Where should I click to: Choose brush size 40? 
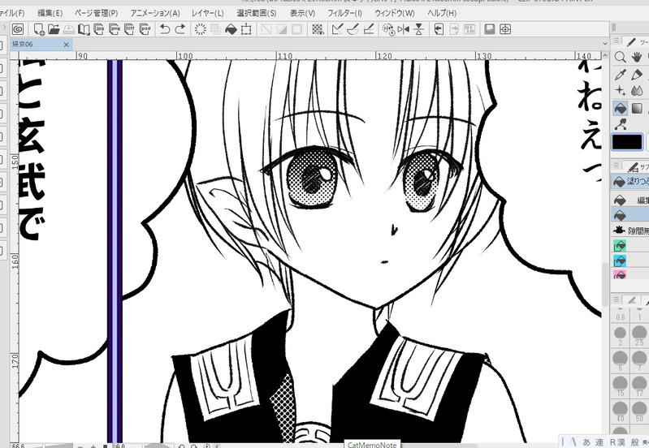pyautogui.click(x=620, y=411)
